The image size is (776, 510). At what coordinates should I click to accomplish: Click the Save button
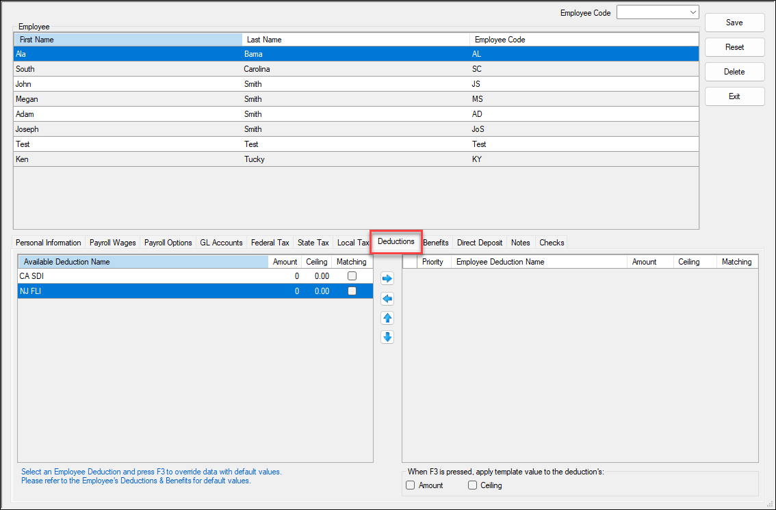click(734, 23)
